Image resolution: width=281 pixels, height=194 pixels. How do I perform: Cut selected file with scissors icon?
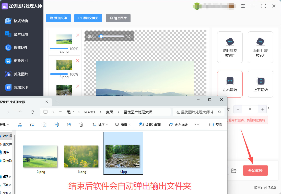[x=20, y=125]
